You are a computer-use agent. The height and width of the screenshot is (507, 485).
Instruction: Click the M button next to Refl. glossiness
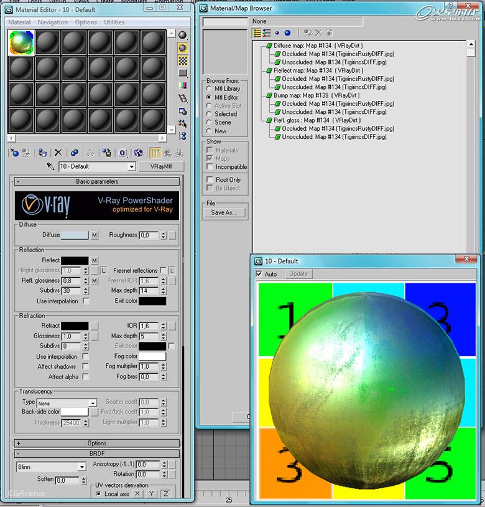[95, 281]
